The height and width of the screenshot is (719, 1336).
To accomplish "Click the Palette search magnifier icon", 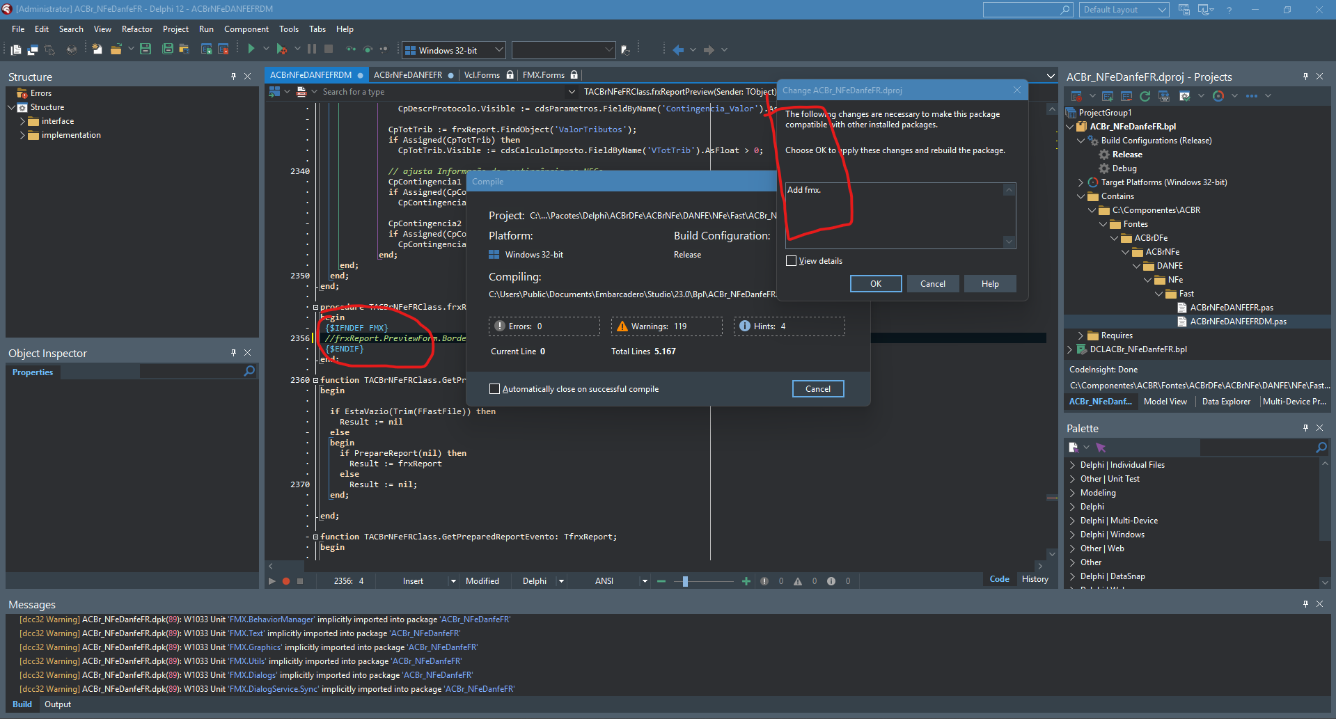I will tap(1321, 448).
